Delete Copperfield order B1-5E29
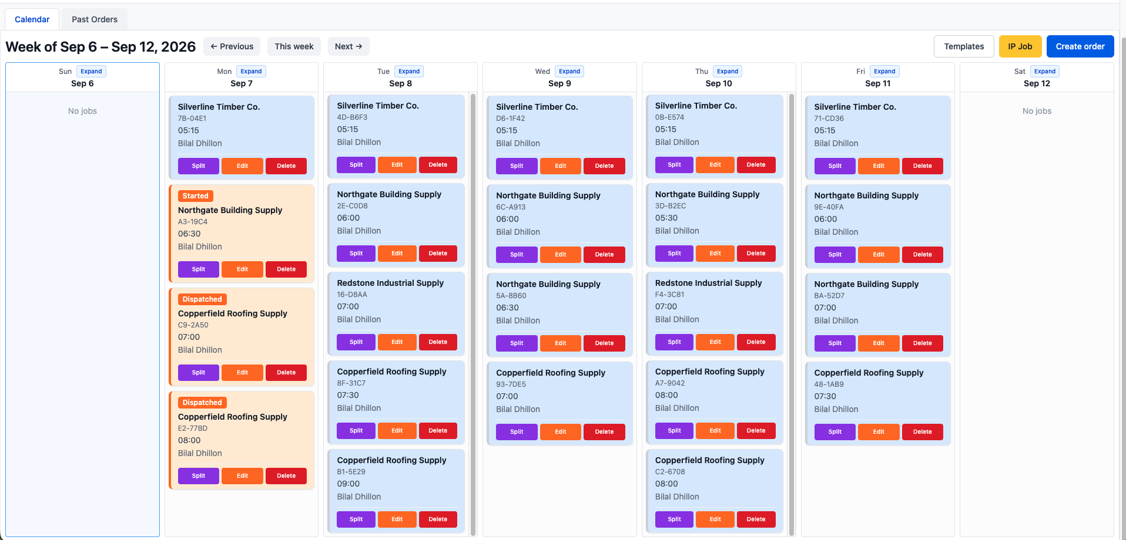 pyautogui.click(x=438, y=519)
